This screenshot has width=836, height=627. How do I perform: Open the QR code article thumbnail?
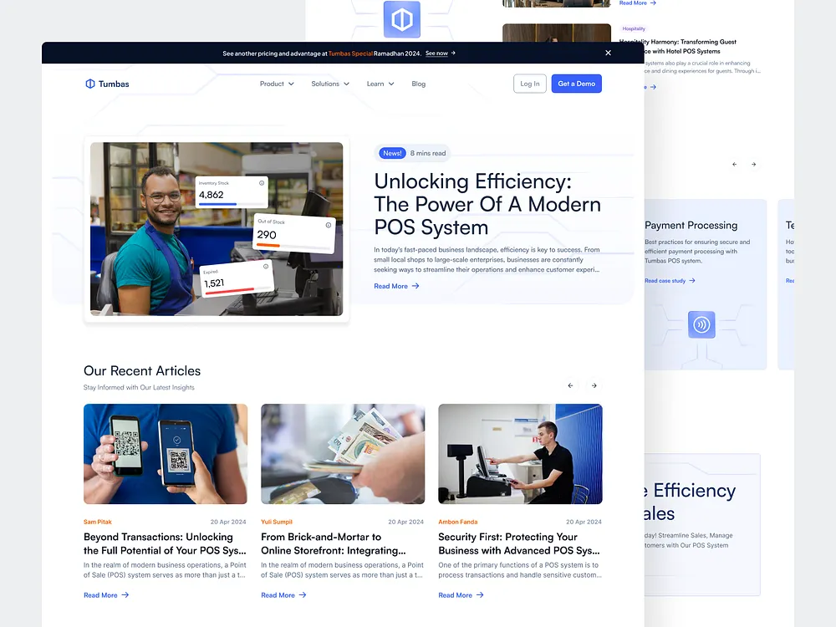tap(165, 454)
